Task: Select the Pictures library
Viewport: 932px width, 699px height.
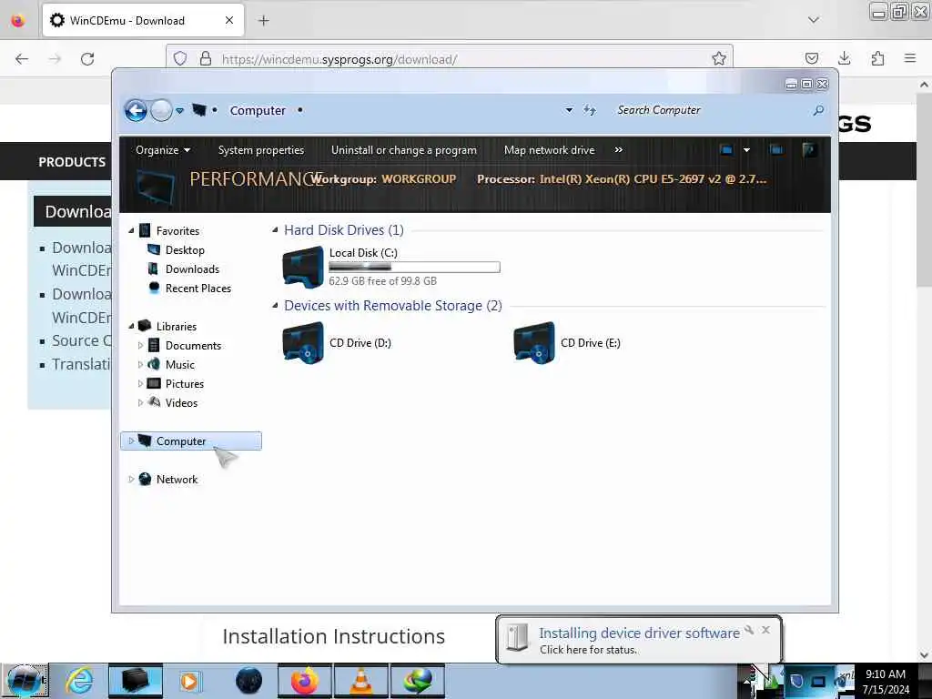Action: pos(184,383)
